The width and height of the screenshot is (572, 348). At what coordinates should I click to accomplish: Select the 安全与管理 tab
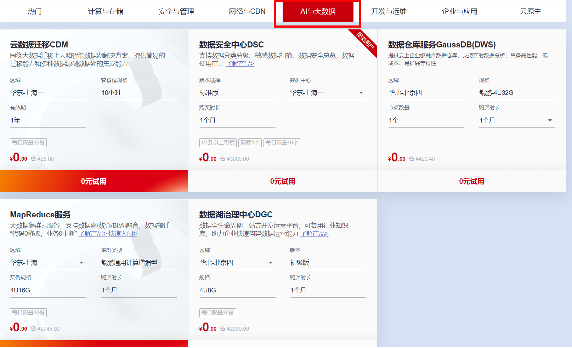pyautogui.click(x=176, y=11)
